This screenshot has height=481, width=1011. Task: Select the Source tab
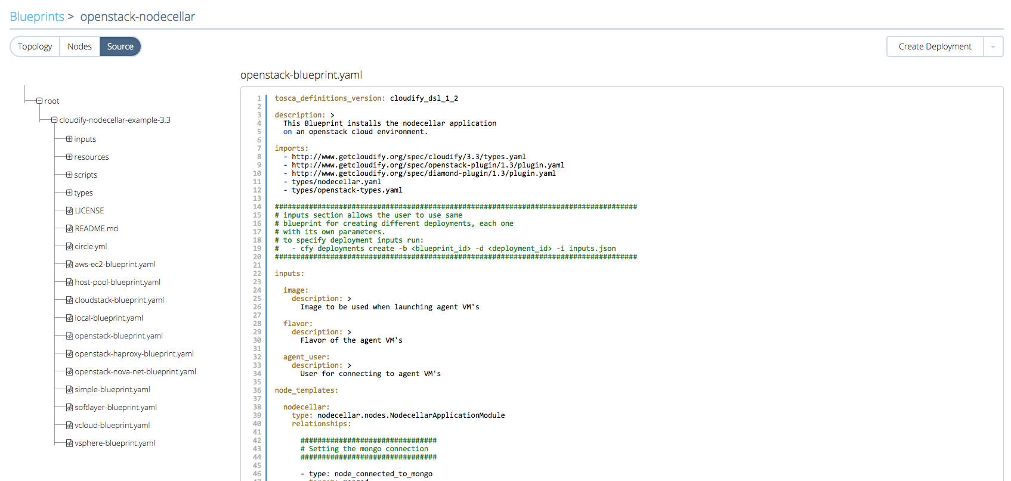120,46
